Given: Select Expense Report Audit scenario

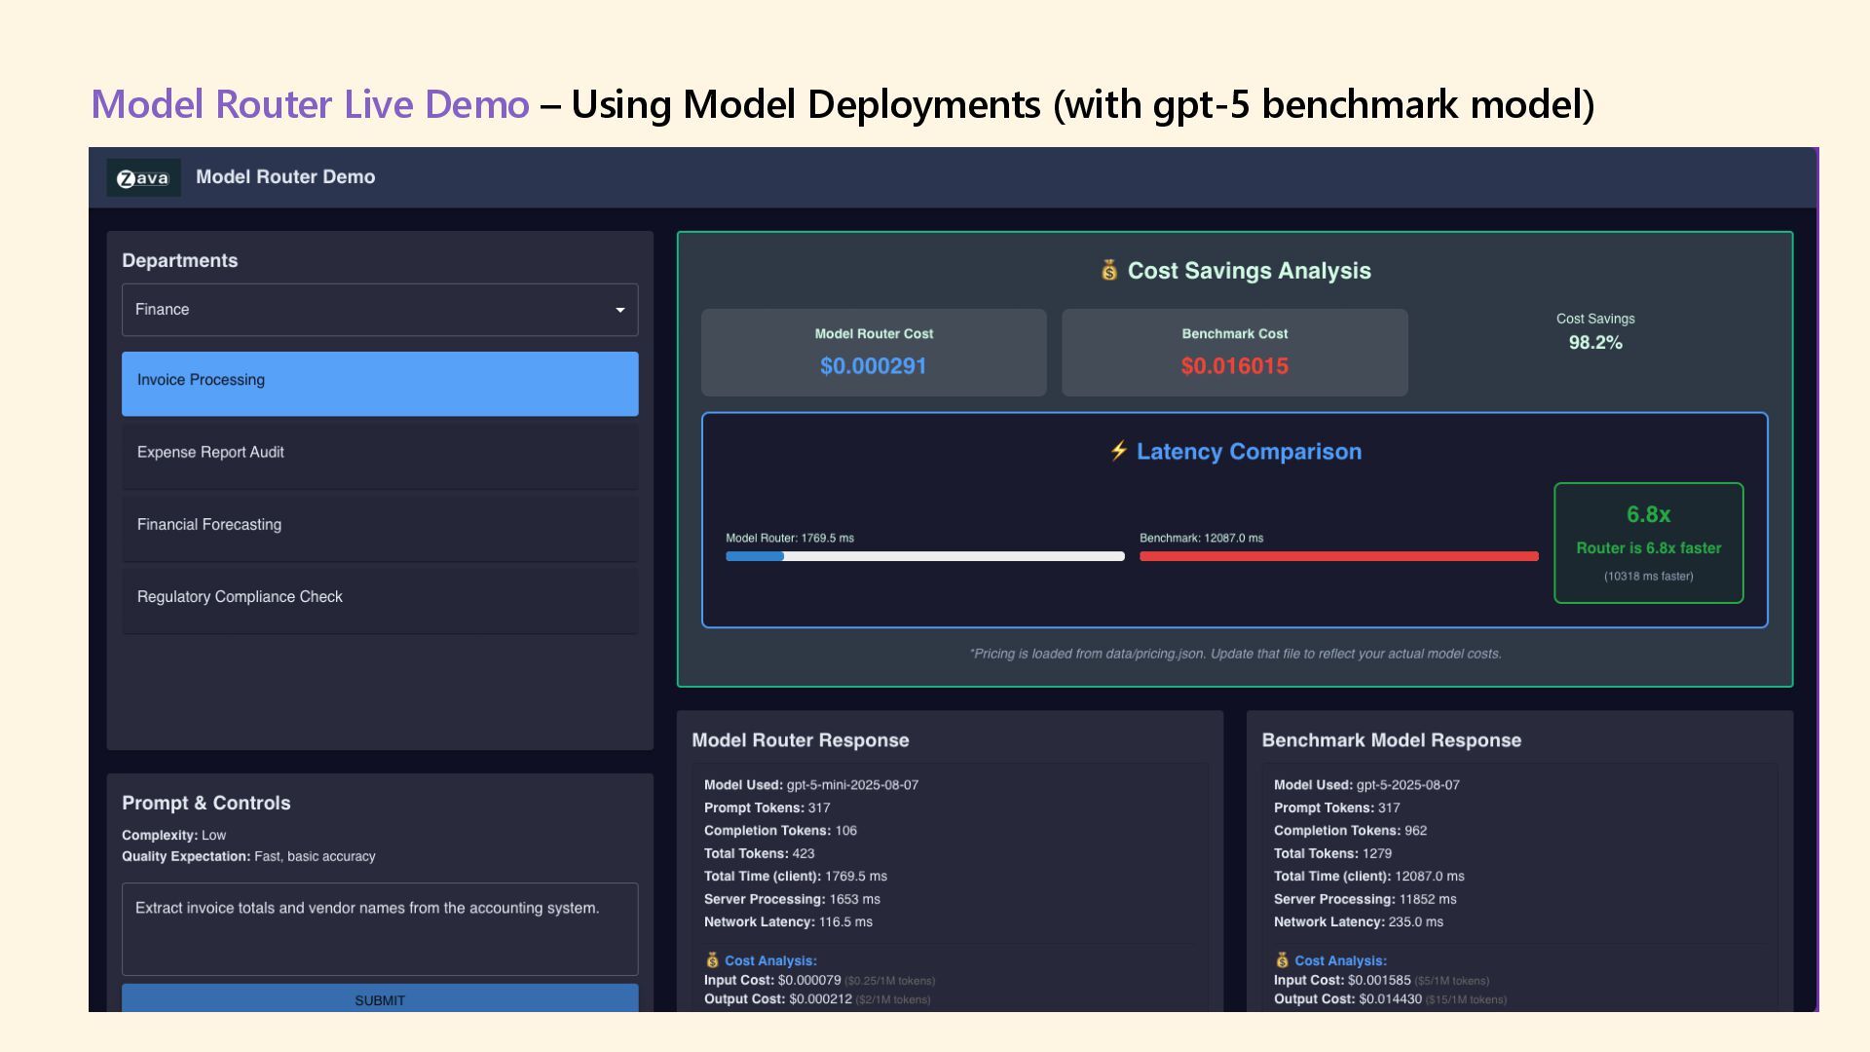Looking at the screenshot, I should tap(379, 453).
